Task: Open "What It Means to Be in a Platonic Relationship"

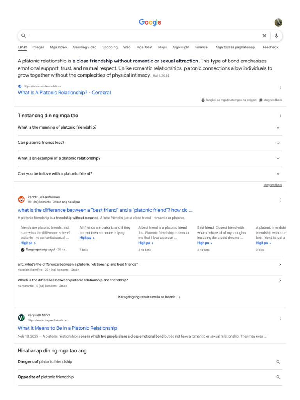Action: click(67, 328)
